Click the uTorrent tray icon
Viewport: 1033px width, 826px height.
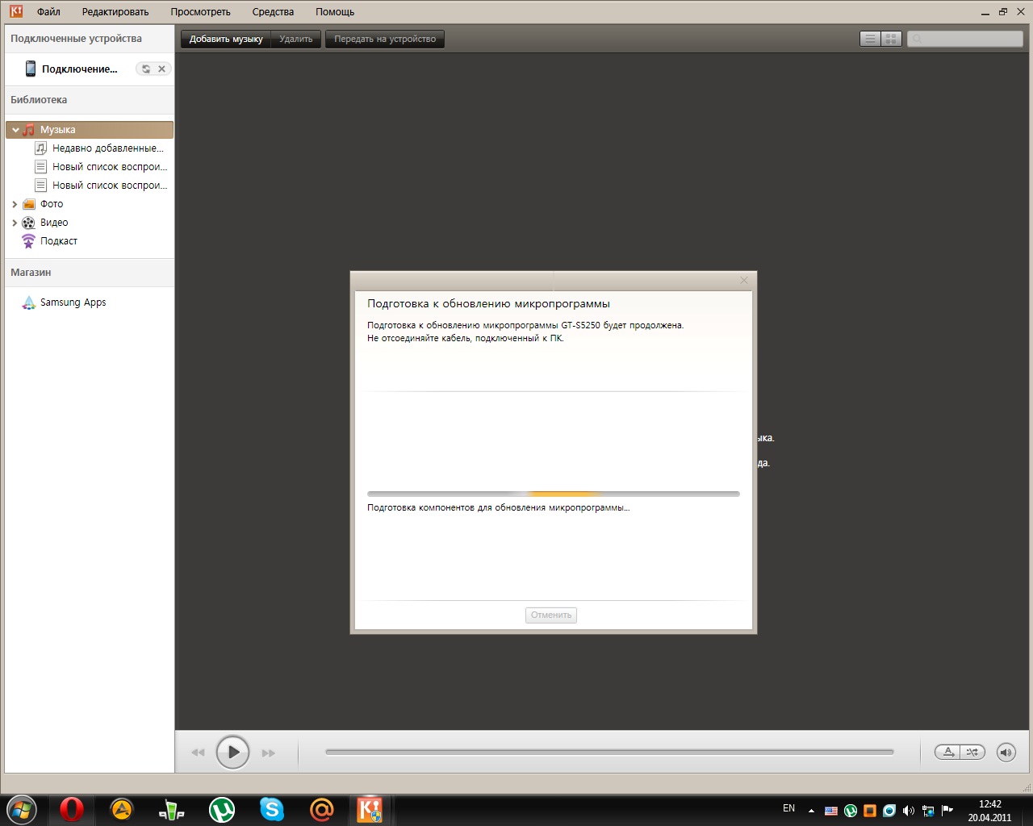coord(851,811)
